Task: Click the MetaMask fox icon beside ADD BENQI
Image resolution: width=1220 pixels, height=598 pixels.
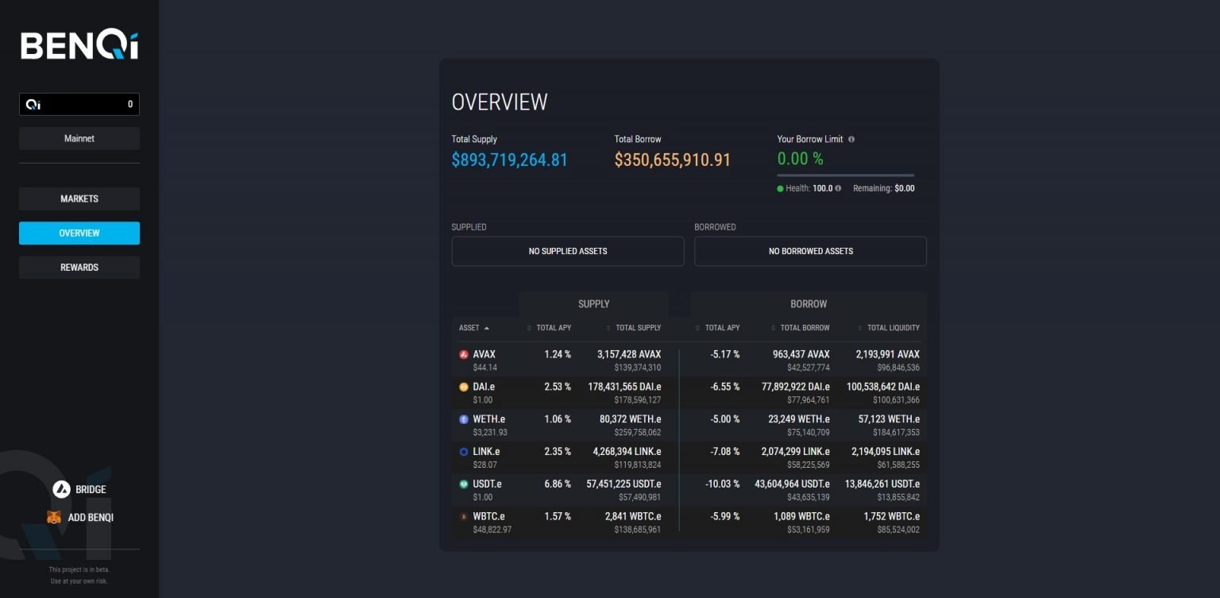Action: coord(54,517)
